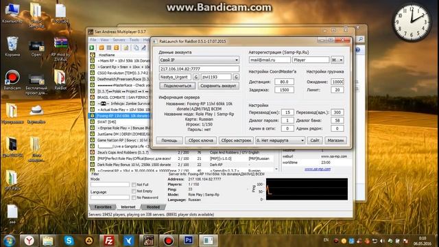The width and height of the screenshot is (439, 247).
Task: Click Bandicam record icon on taskbar
Action: pos(168,241)
